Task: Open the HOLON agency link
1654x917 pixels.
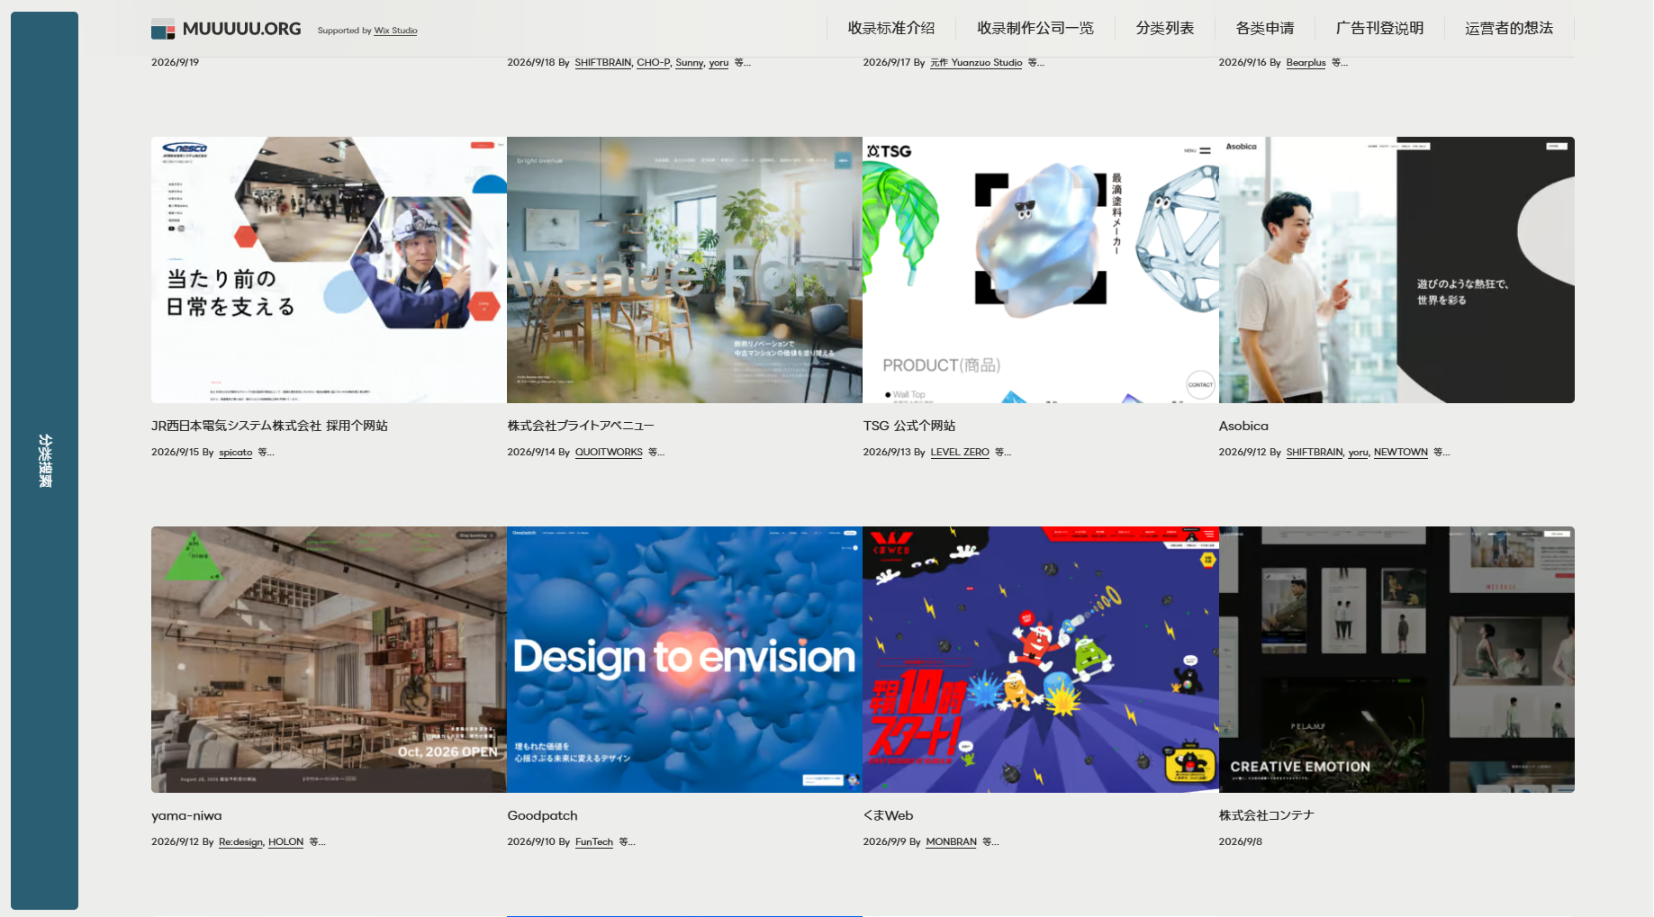Action: (x=286, y=842)
